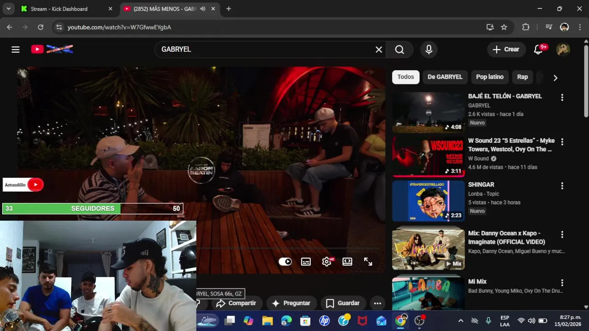Close the Kick Dashboard tab
Viewport: 589px width, 331px height.
pyautogui.click(x=110, y=9)
